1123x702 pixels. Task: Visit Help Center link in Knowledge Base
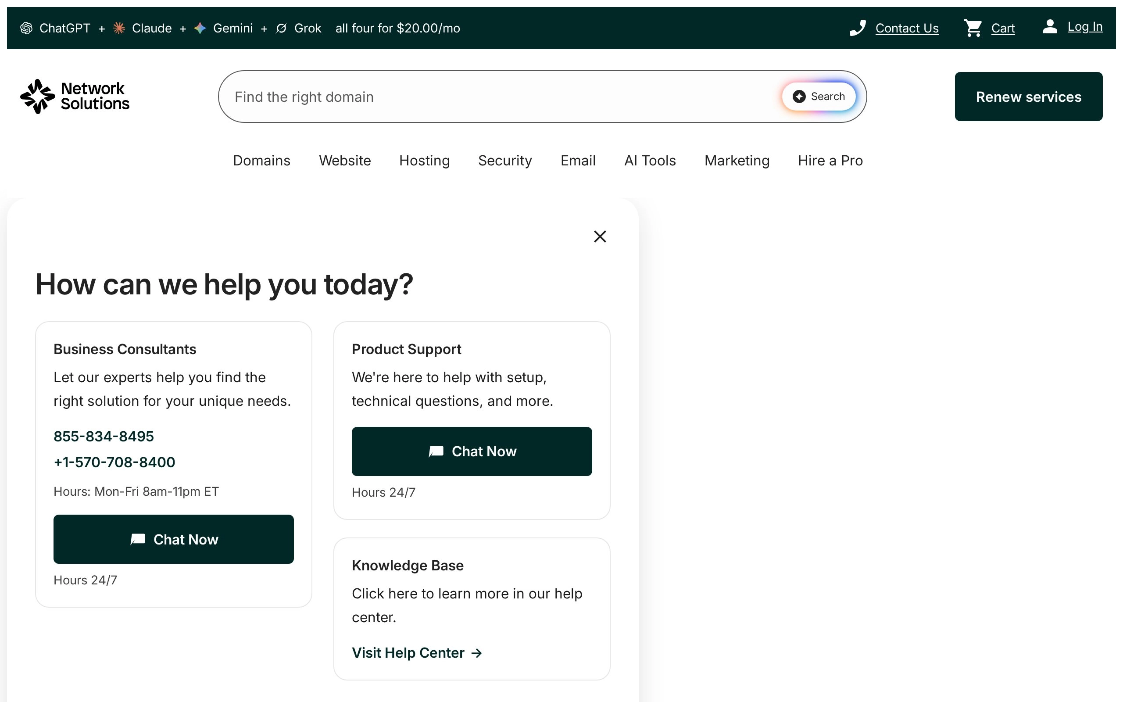coord(417,653)
